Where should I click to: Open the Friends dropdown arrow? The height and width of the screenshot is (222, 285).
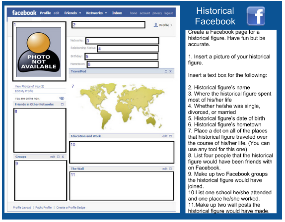pyautogui.click(x=80, y=13)
